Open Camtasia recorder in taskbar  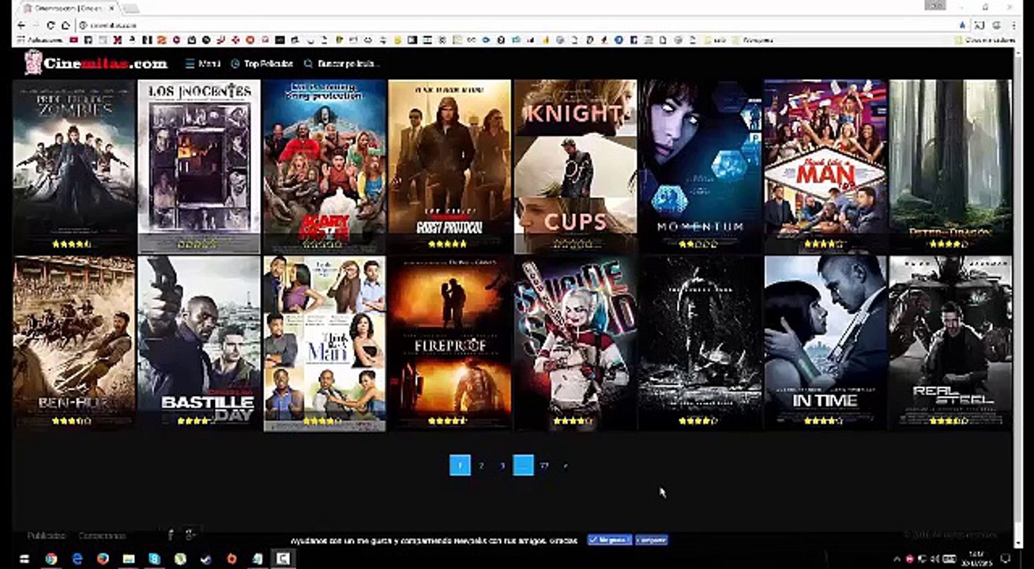(x=283, y=559)
